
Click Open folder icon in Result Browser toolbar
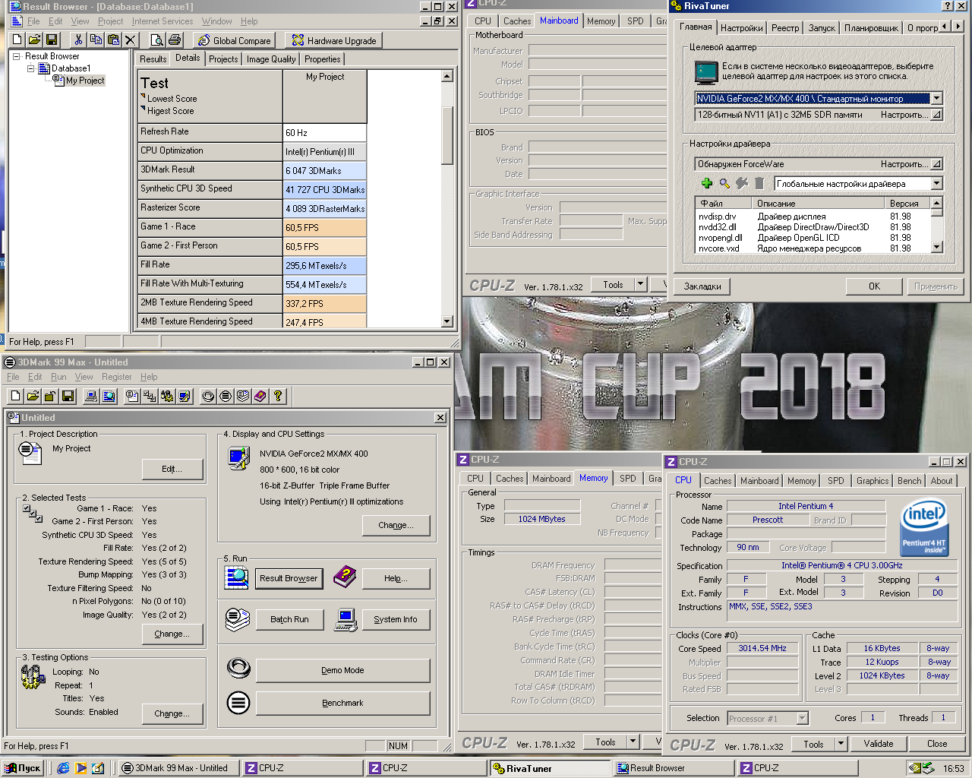click(34, 40)
